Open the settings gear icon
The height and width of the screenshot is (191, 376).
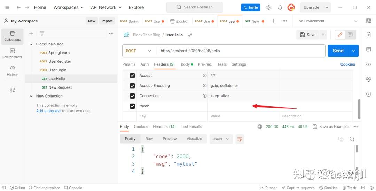[269, 7]
